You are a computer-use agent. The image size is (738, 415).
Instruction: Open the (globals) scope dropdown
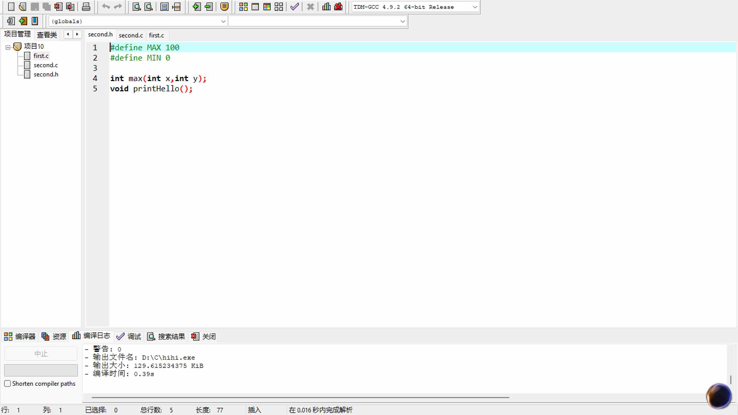tap(223, 21)
